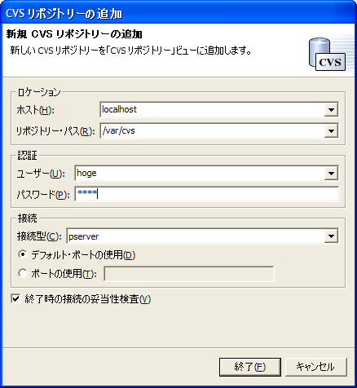Select the デフォルト・ポートの使用 radio button
The height and width of the screenshot is (388, 357).
point(23,254)
